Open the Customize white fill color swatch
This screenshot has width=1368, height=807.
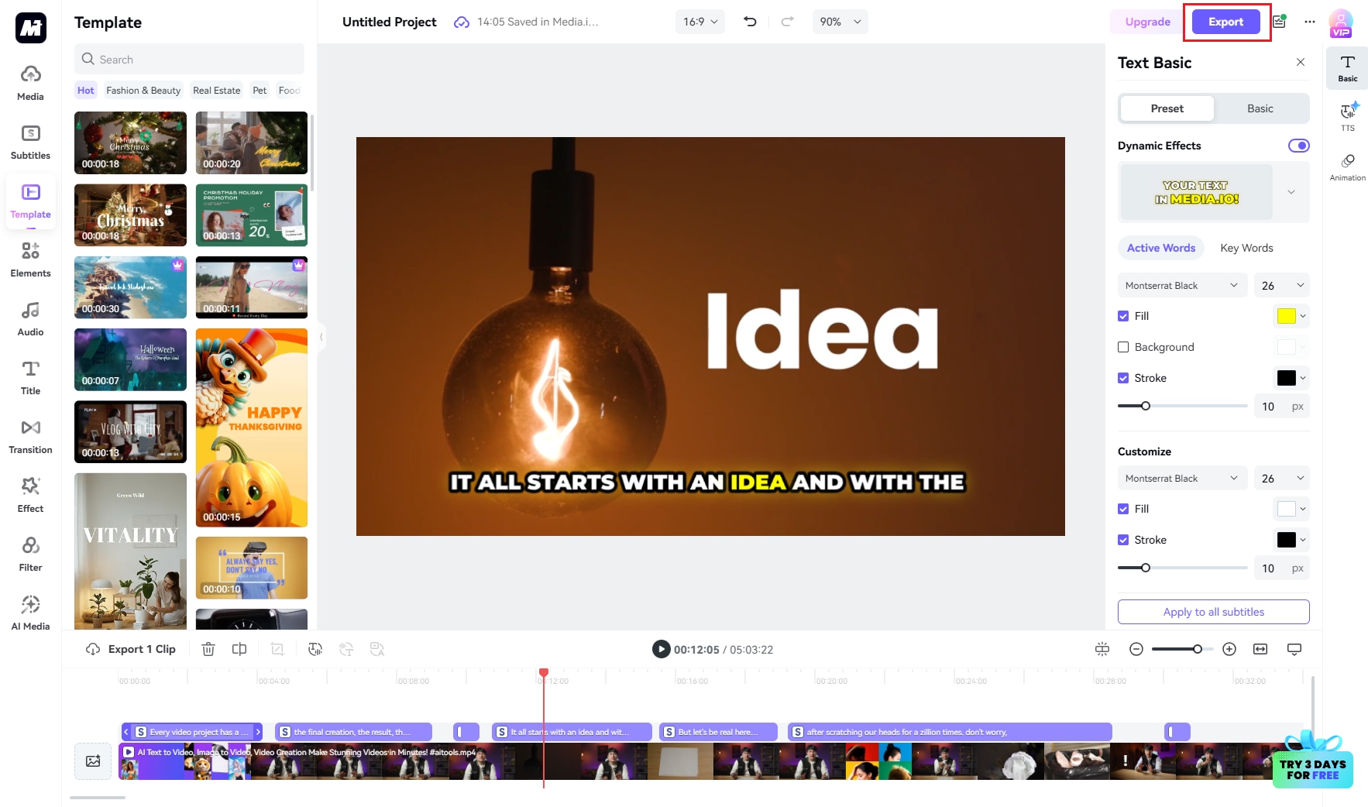tap(1286, 509)
